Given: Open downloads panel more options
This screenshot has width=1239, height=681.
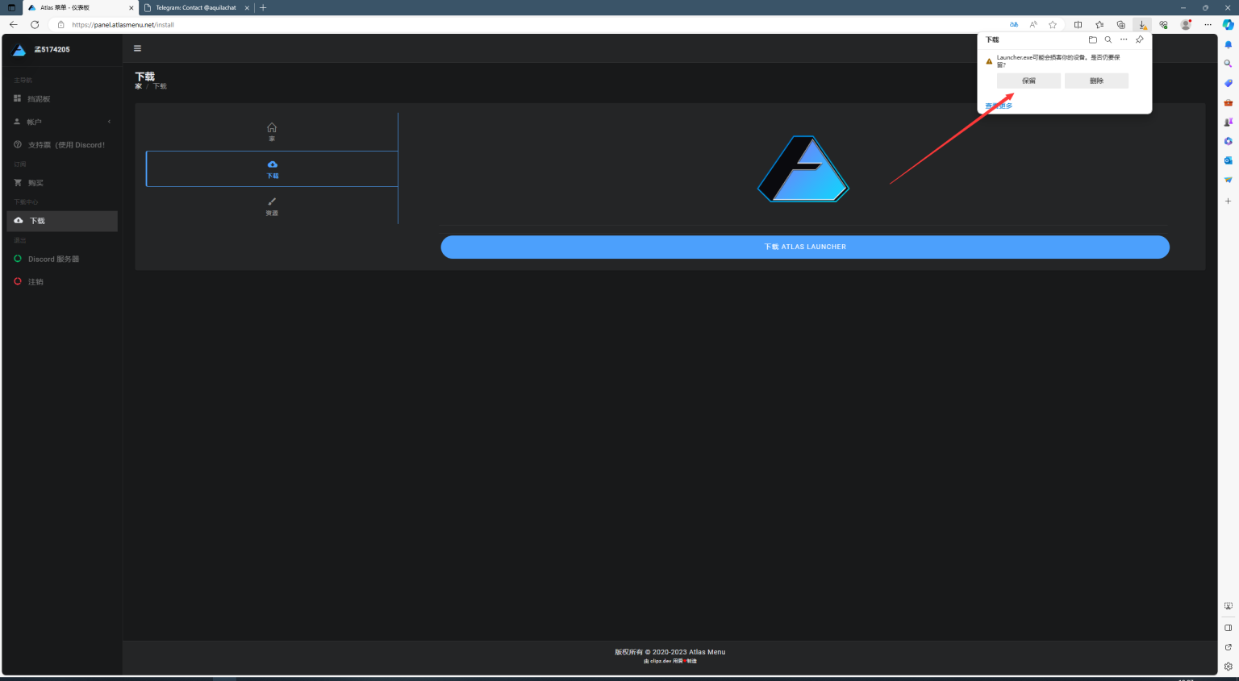Looking at the screenshot, I should pos(1124,39).
